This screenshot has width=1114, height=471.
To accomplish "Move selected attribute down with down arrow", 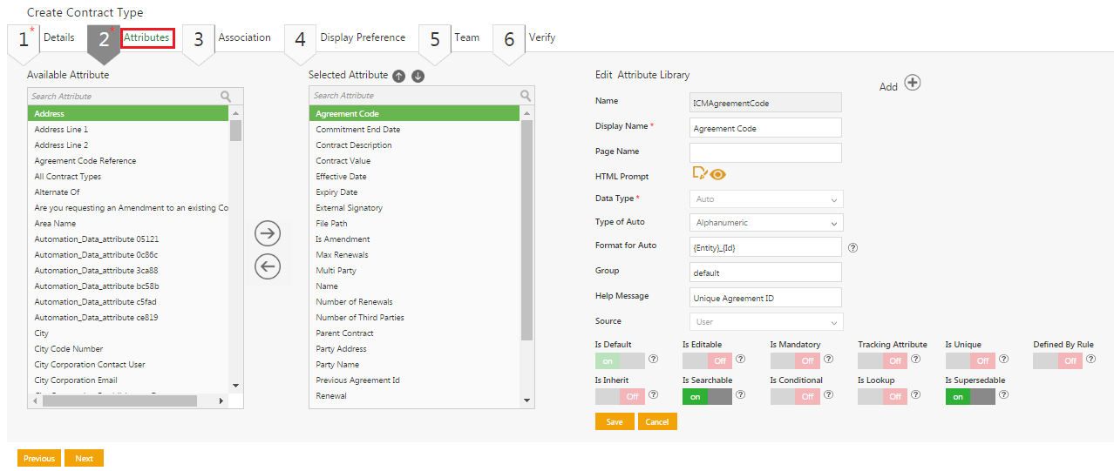I will click(x=418, y=76).
